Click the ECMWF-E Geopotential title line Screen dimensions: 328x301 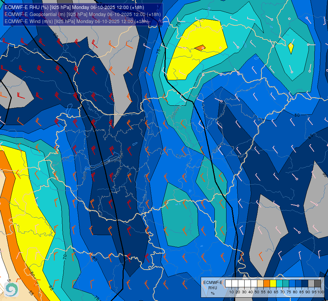83,14
